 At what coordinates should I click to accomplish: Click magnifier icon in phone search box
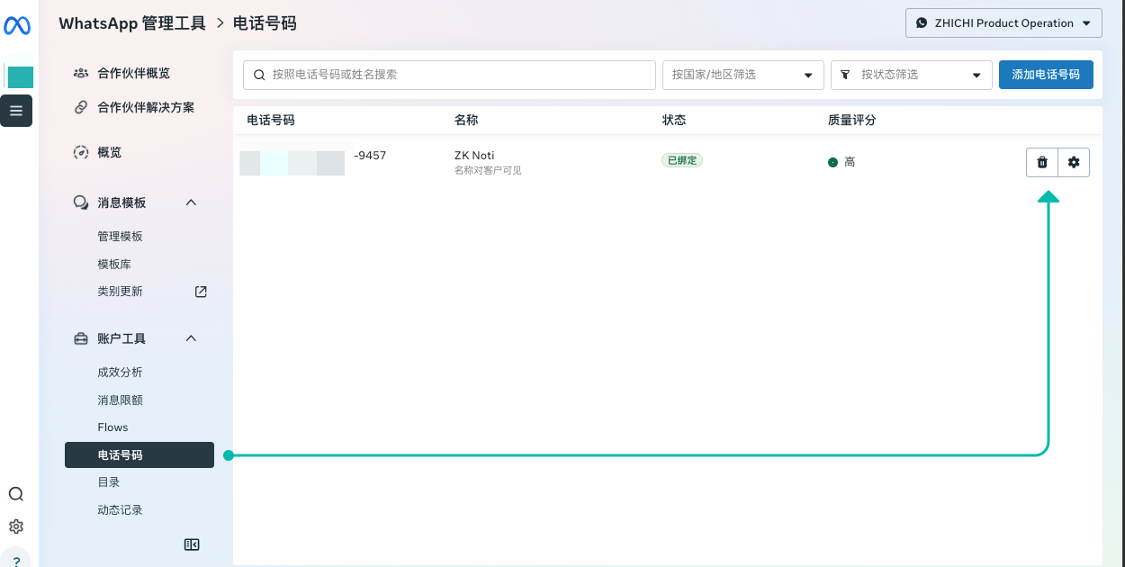(260, 75)
